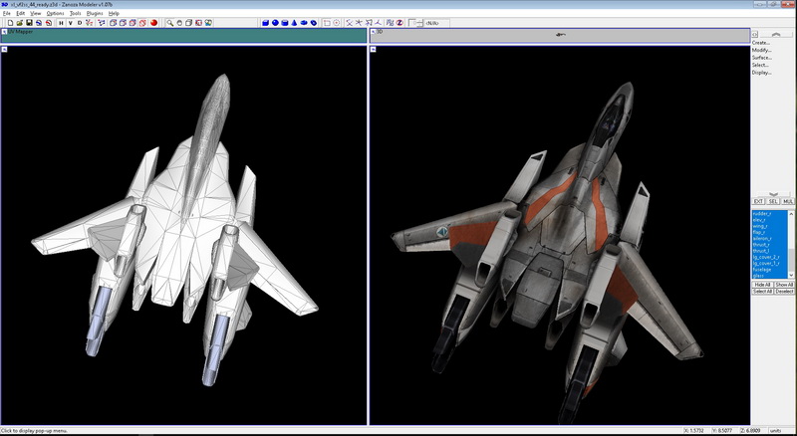
Task: Toggle the EXT selection mode button
Action: tap(758, 201)
